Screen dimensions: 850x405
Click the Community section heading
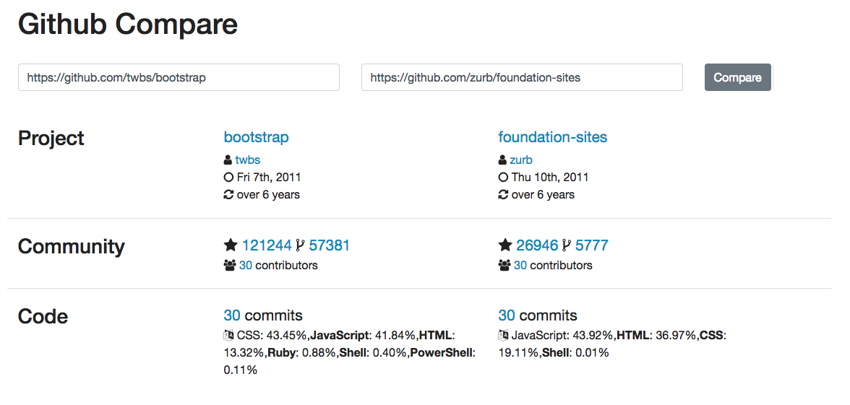pos(71,246)
